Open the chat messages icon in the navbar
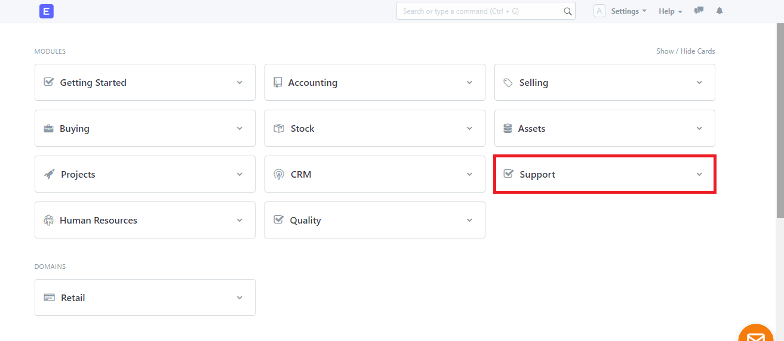 tap(699, 11)
